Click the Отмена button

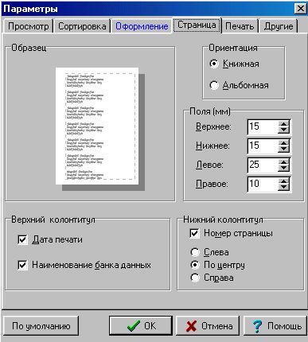208,326
